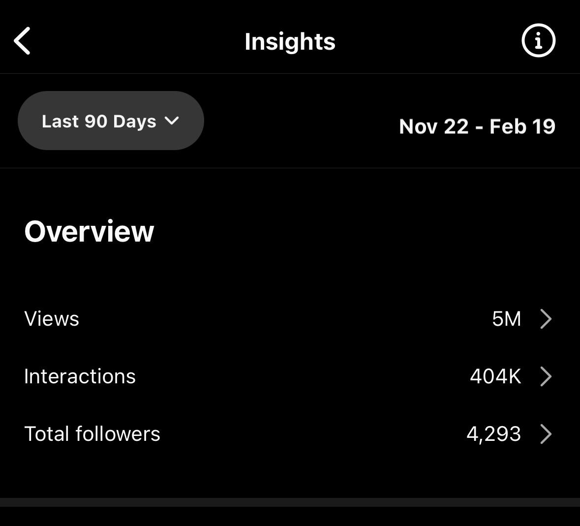Click the 404K interactions value
The image size is (580, 526).
point(495,376)
